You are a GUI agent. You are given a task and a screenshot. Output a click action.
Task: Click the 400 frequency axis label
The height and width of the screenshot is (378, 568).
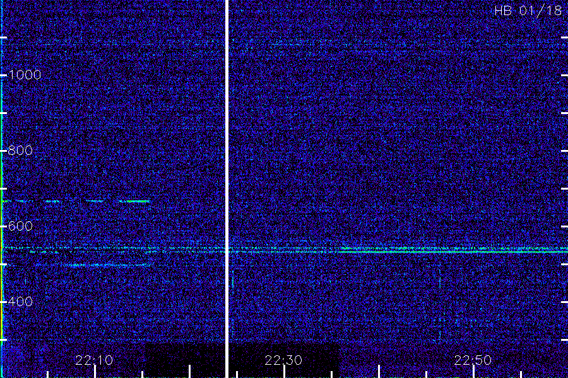(20, 301)
